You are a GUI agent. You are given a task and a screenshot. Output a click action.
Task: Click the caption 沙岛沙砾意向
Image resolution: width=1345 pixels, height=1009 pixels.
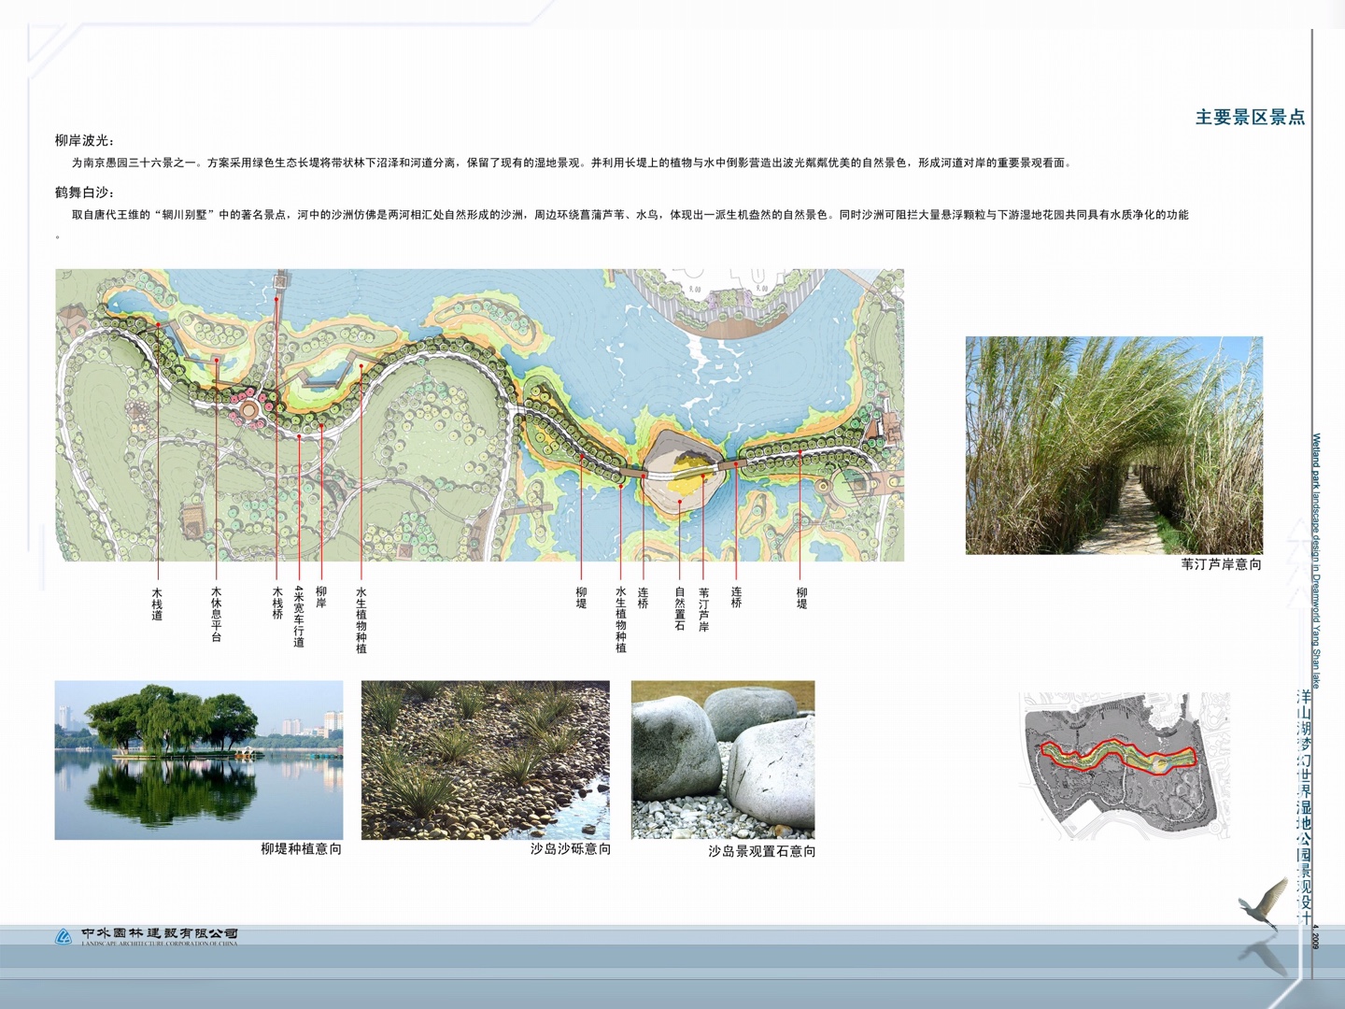(x=571, y=848)
